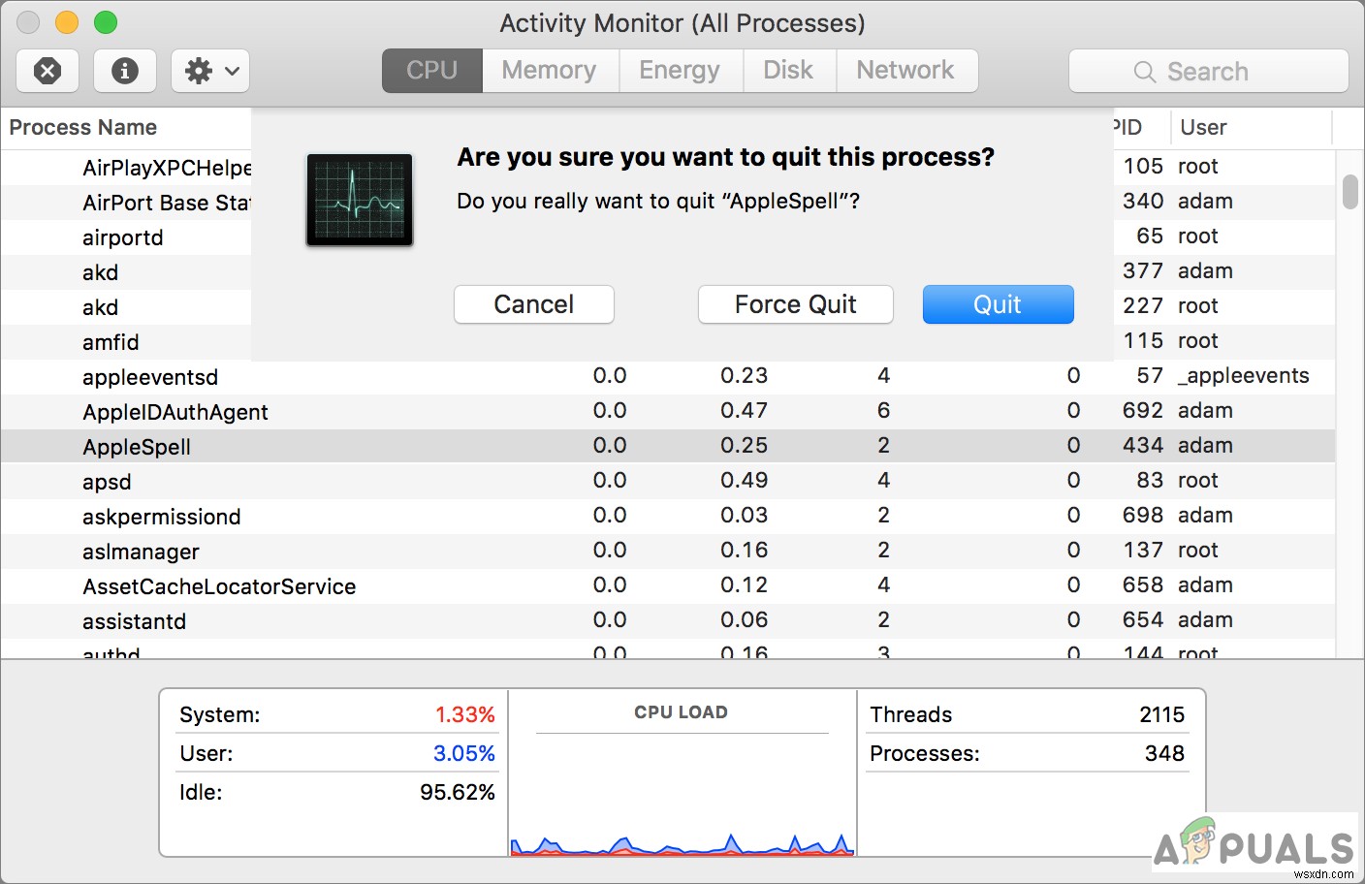Viewport: 1365px width, 884px height.
Task: Click the quit process (X) toolbar icon
Action: (47, 71)
